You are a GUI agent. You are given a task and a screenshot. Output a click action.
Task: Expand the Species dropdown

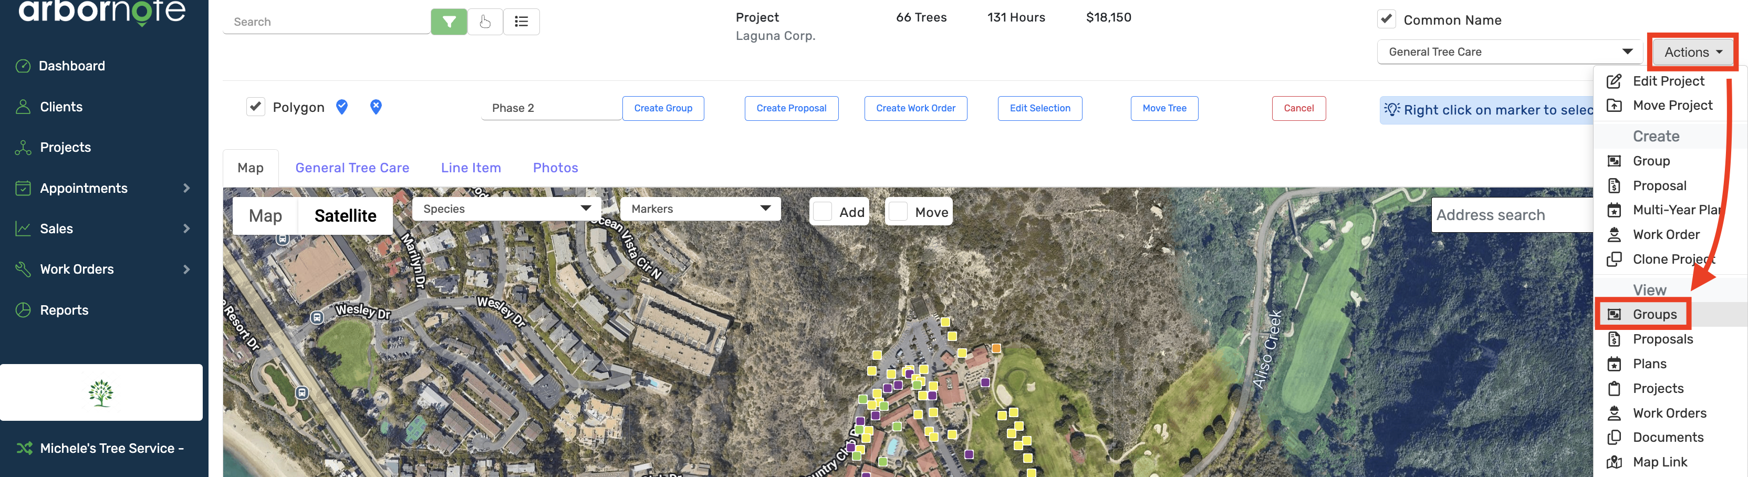point(506,209)
